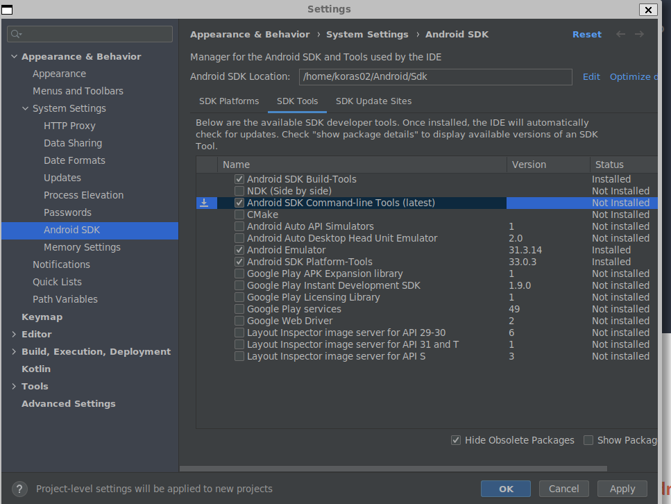Open Kotlin settings
The width and height of the screenshot is (671, 504).
(36, 369)
